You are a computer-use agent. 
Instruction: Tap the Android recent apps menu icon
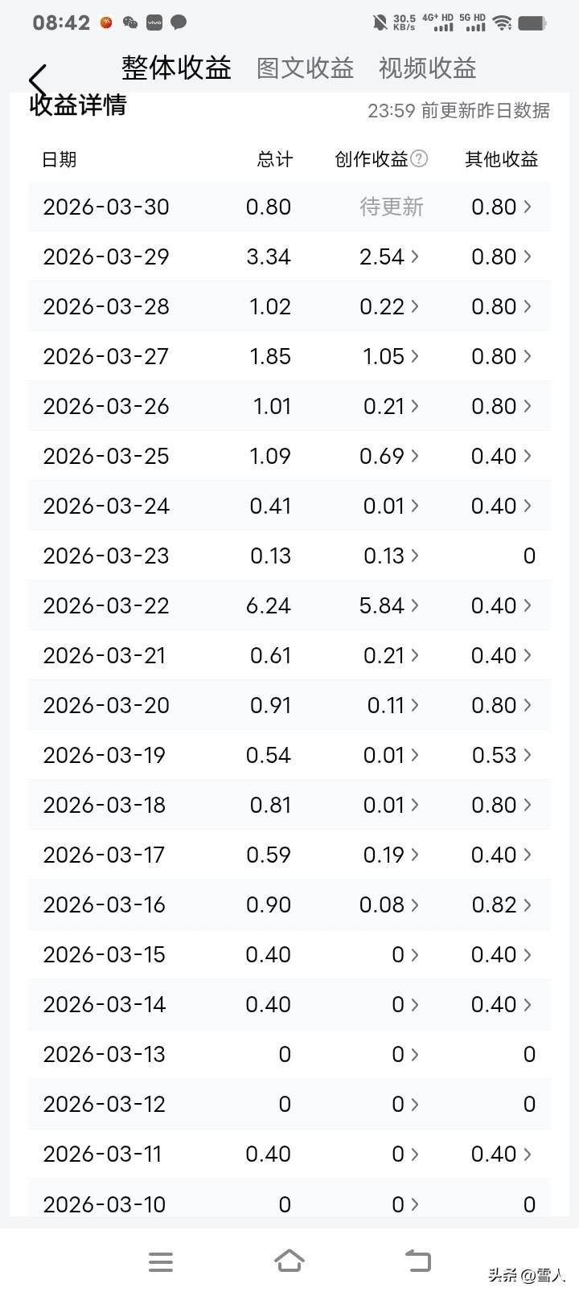(x=161, y=1261)
